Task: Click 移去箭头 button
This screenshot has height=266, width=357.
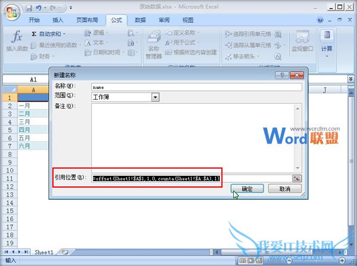Action: pyautogui.click(x=242, y=56)
